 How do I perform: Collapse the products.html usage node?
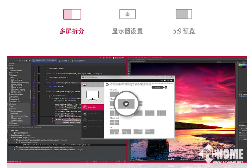[x=17, y=142]
